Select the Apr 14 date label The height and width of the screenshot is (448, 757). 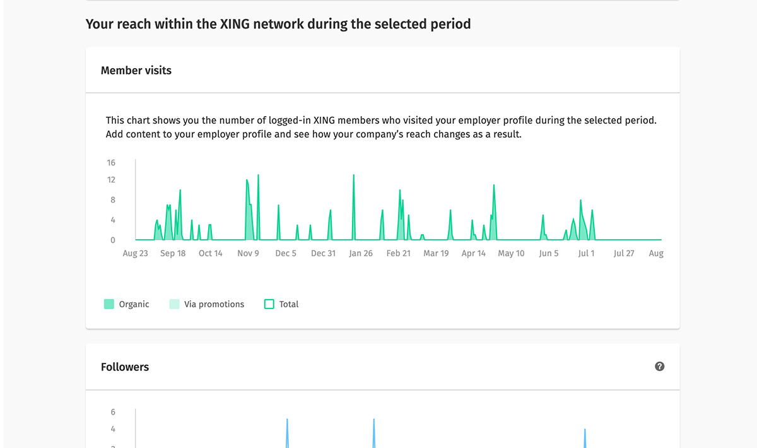(474, 253)
